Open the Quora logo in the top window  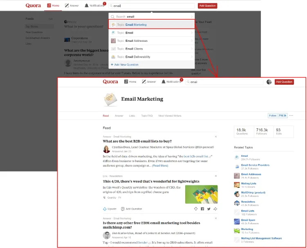33,5
